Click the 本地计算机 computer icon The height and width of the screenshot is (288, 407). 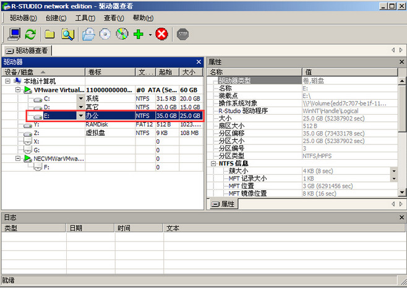pyautogui.click(x=18, y=81)
